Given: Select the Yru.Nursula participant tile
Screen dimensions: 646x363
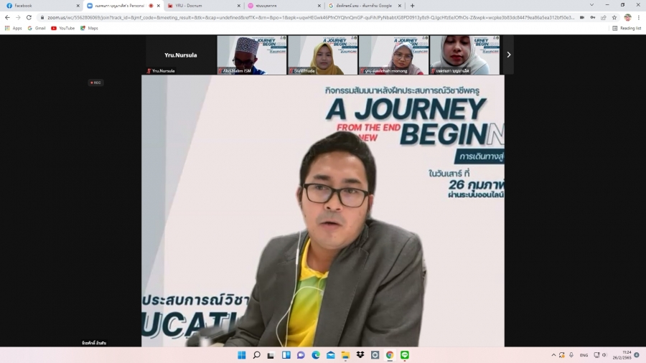Looking at the screenshot, I should 180,55.
